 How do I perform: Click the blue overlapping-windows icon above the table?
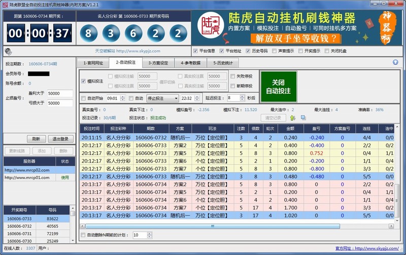(x=303, y=118)
